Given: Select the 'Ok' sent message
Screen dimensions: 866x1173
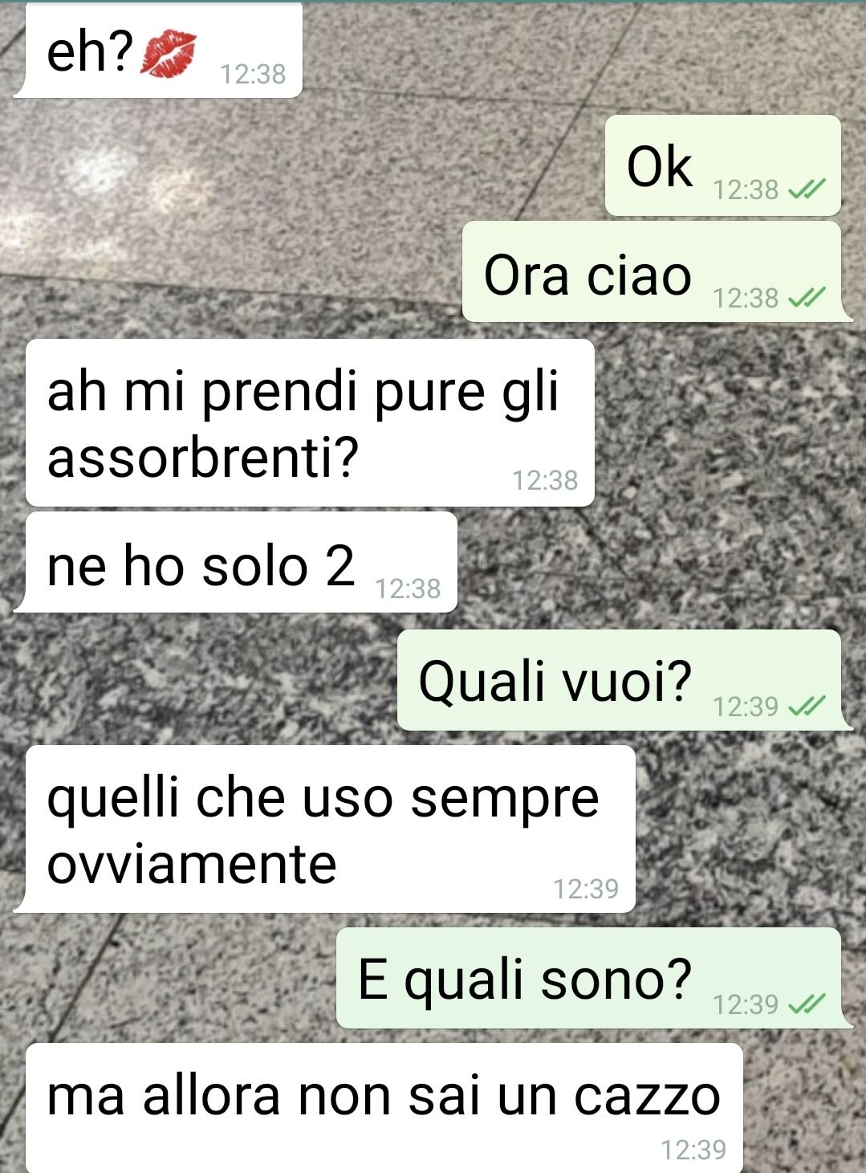Looking at the screenshot, I should click(x=722, y=165).
